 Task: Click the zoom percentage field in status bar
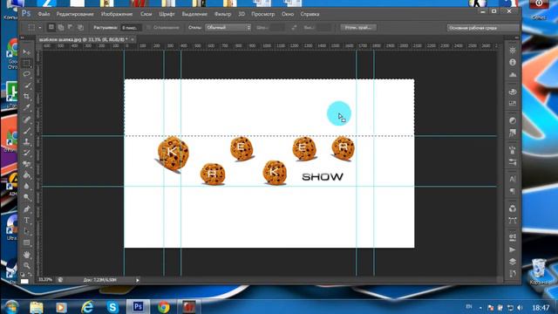pos(45,280)
